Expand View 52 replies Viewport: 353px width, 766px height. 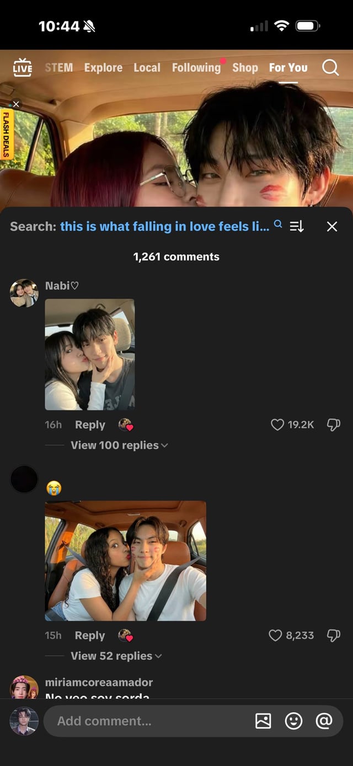116,656
